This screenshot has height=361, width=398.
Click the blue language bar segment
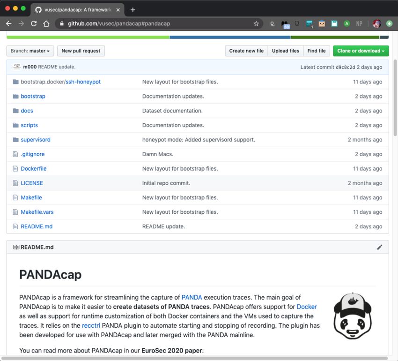(x=230, y=38)
